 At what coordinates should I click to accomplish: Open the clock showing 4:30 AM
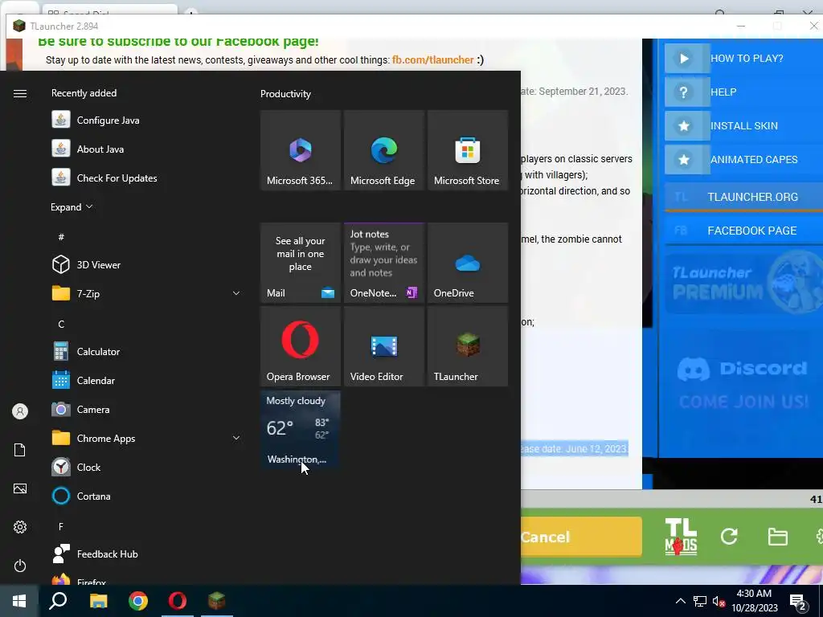coord(754,601)
